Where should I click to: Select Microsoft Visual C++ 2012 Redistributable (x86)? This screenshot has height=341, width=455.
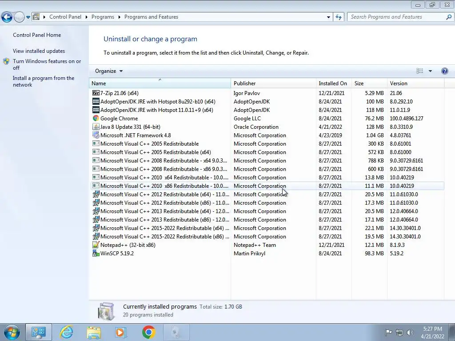[x=267, y=202]
